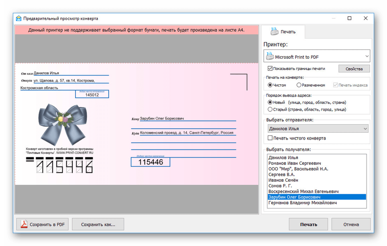Click the Microsoft Print to PDF printer icon
The width and height of the screenshot is (387, 246).
tap(270, 57)
